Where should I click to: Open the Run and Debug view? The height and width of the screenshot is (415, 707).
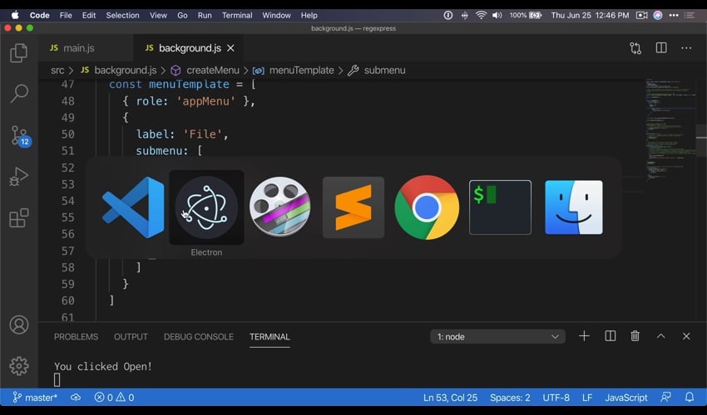pos(19,177)
